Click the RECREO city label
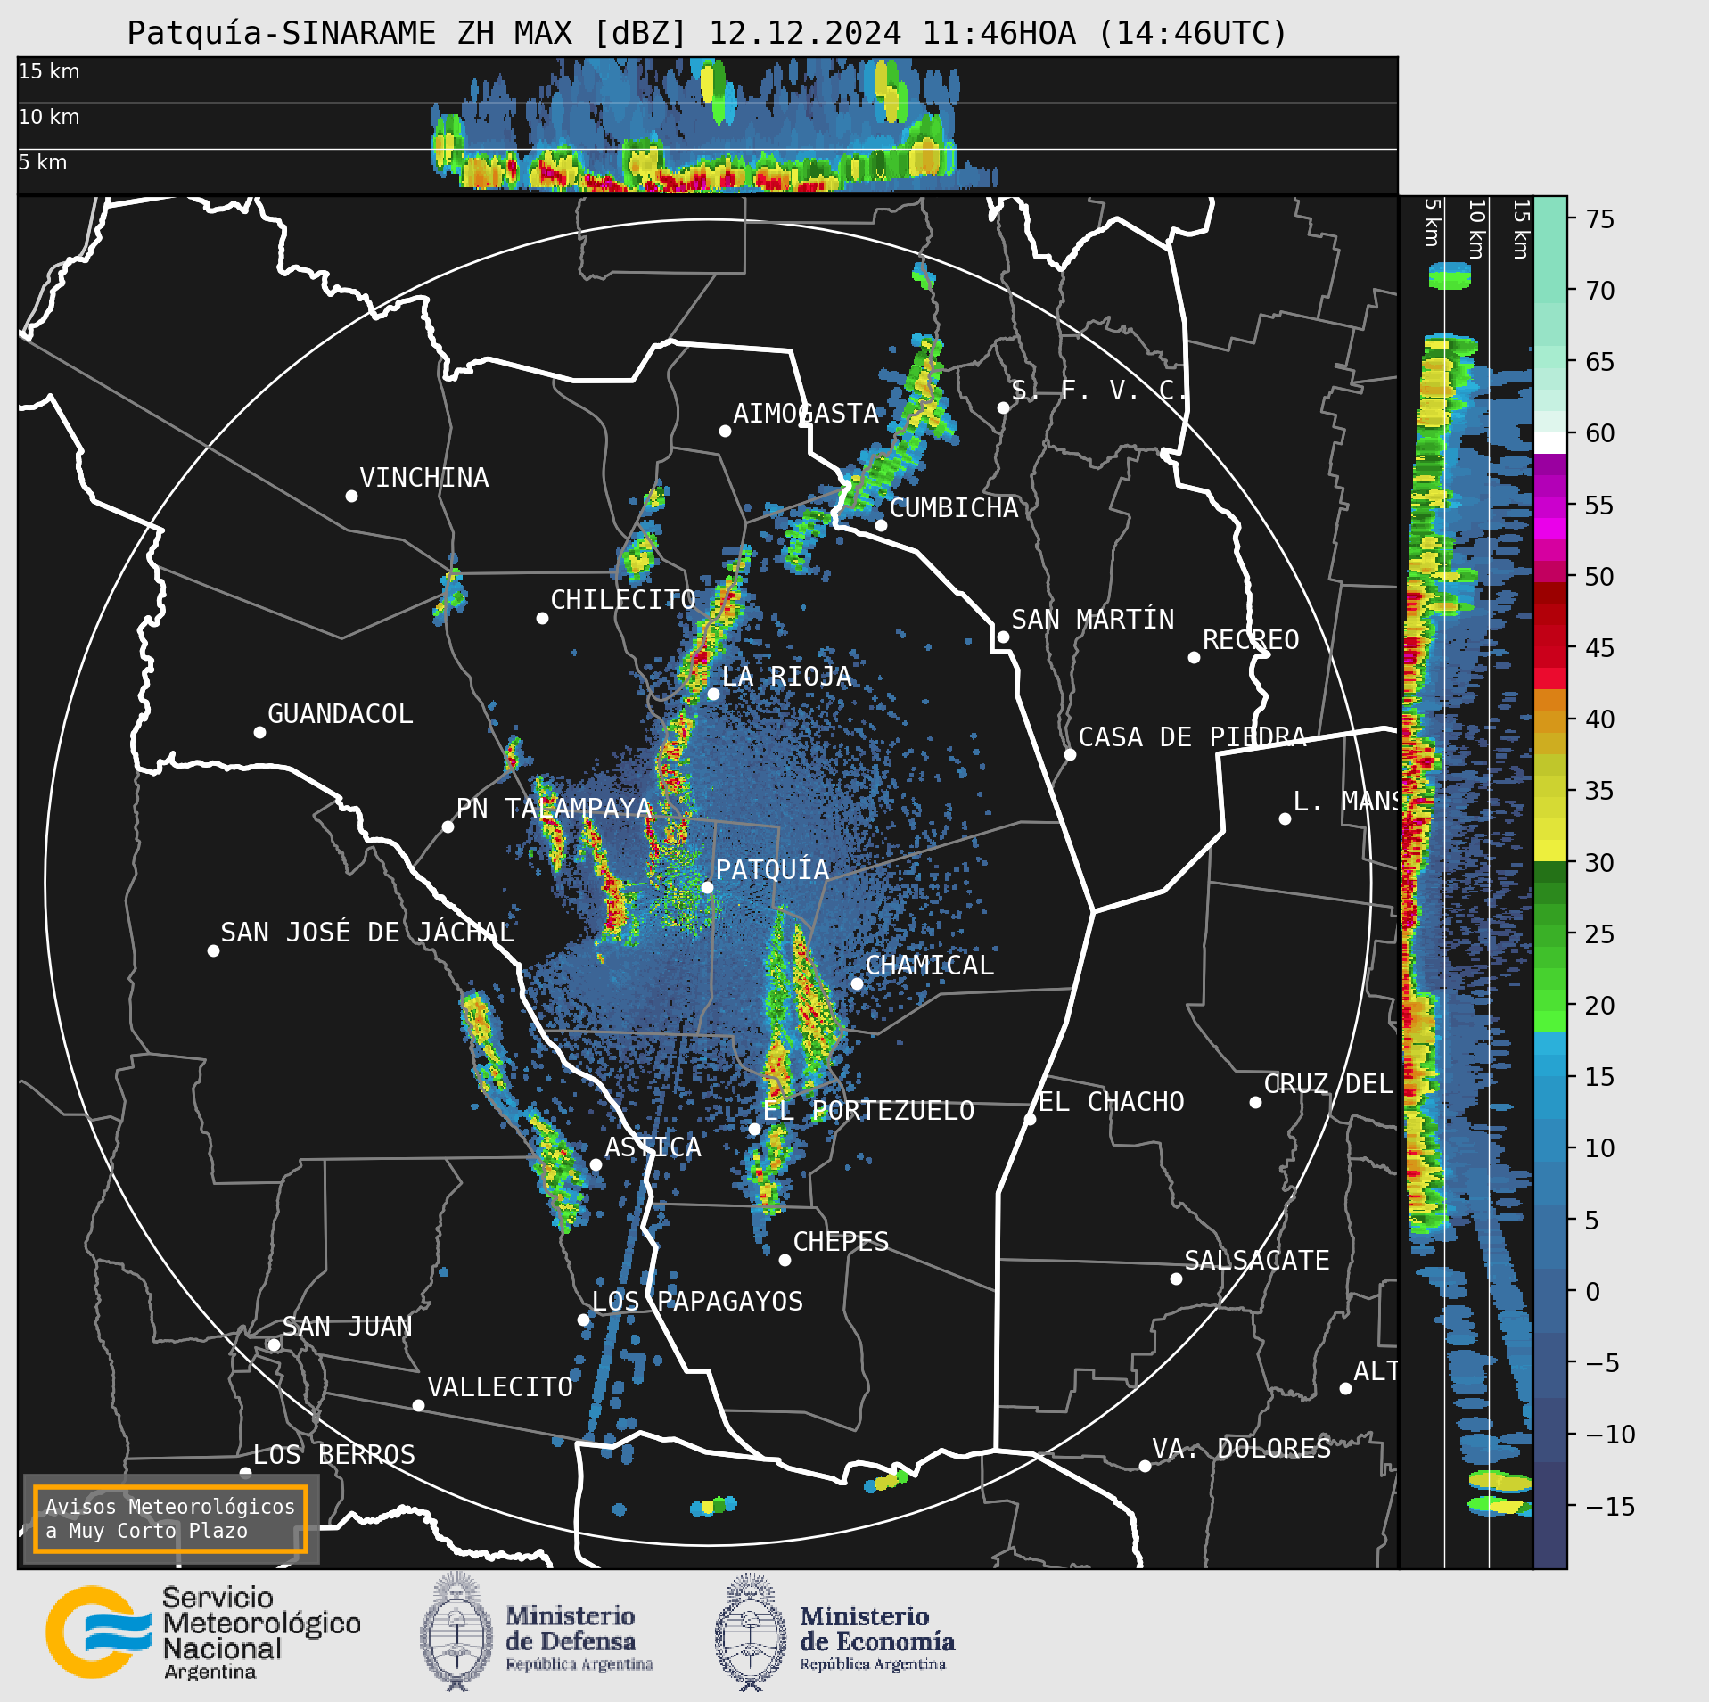This screenshot has width=1709, height=1702. [x=1251, y=639]
